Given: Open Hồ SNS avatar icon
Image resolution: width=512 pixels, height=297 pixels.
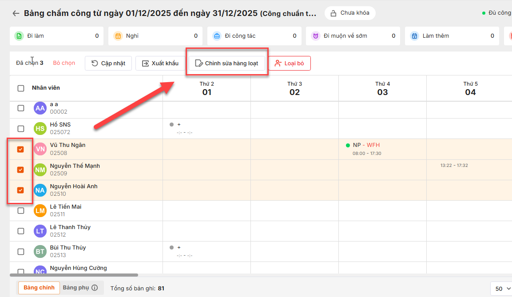Looking at the screenshot, I should [40, 128].
